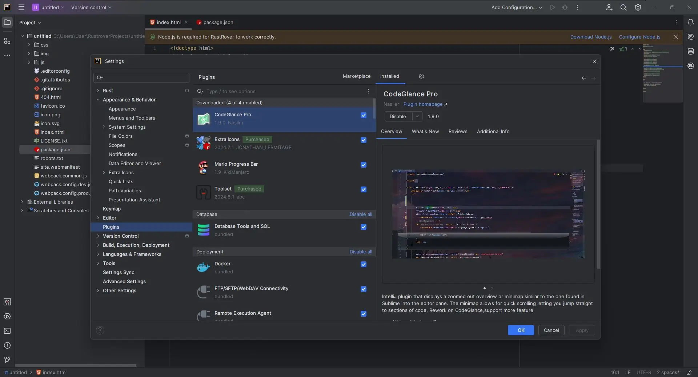Disable the Extra Icons plugin checkbox

(x=364, y=140)
